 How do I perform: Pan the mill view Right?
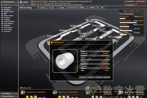pos(62,8)
